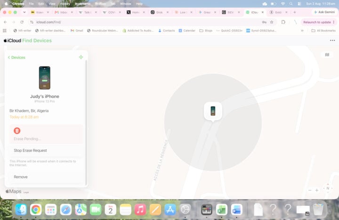This screenshot has height=220, width=339.
Task: Zoom out the map with minus button
Action: click(x=310, y=190)
